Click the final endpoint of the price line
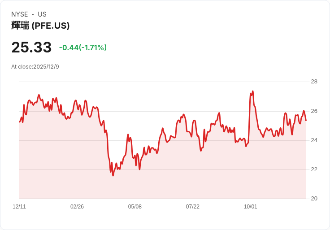The height and width of the screenshot is (230, 330). (x=306, y=120)
